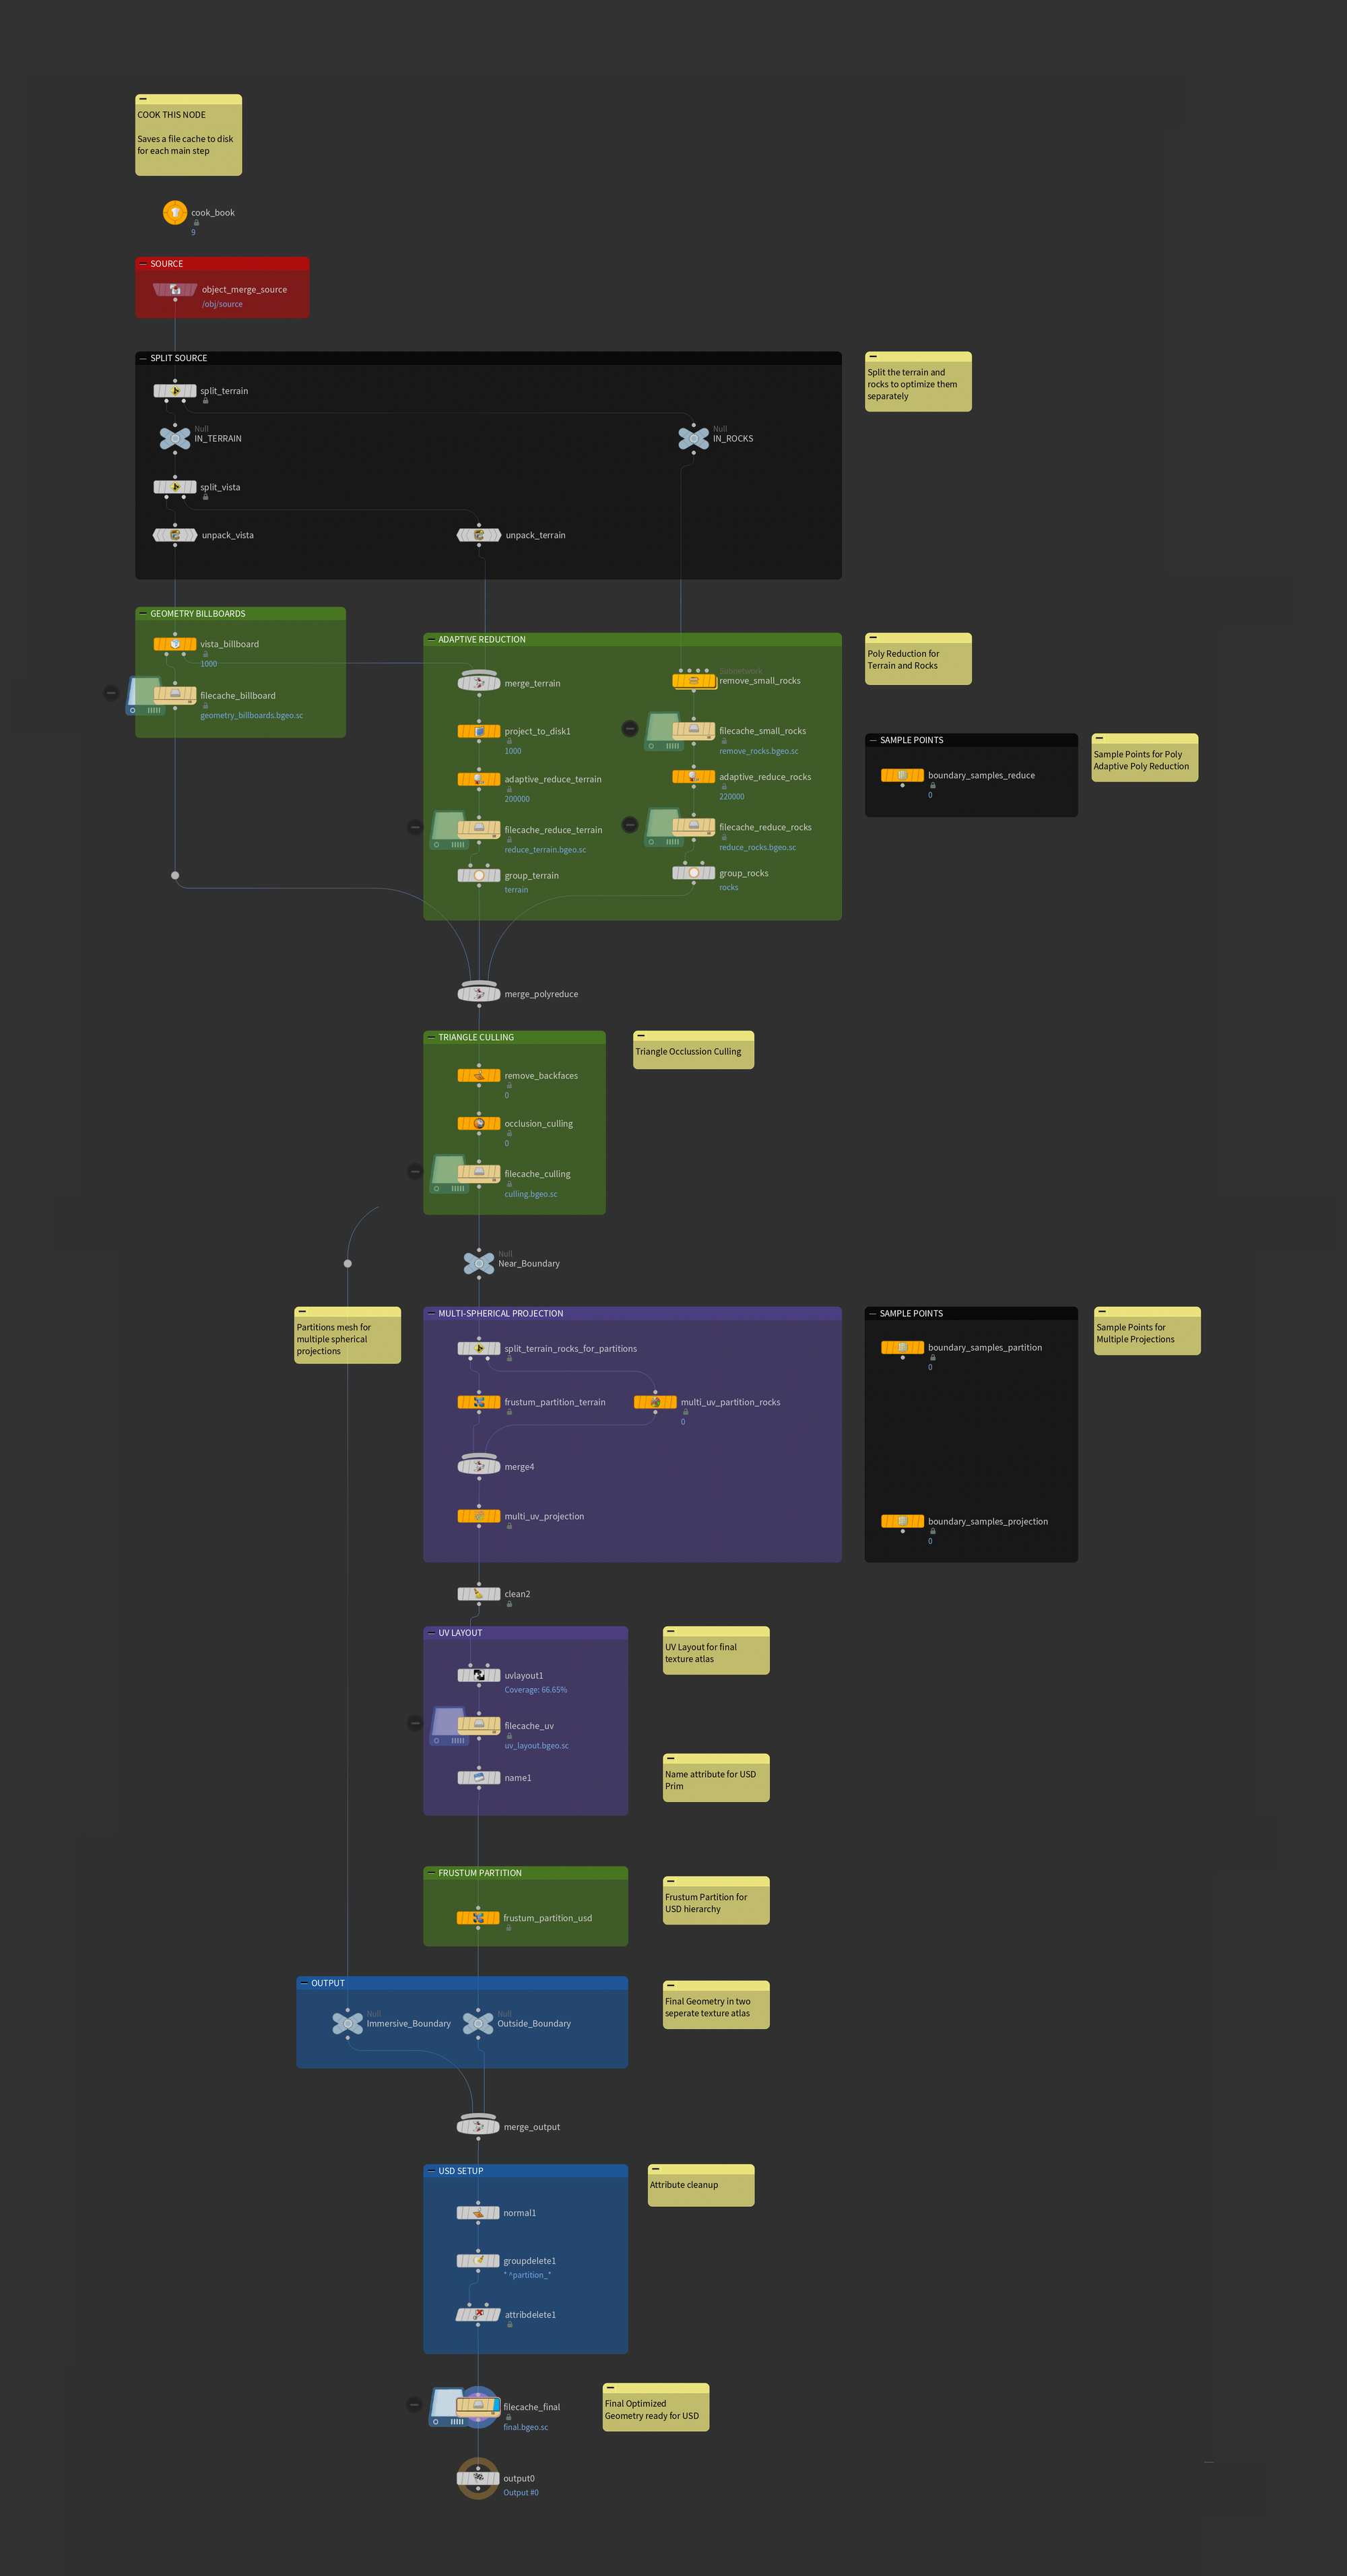Image resolution: width=1347 pixels, height=2576 pixels.
Task: Open the /obj/source path link
Action: tap(221, 303)
